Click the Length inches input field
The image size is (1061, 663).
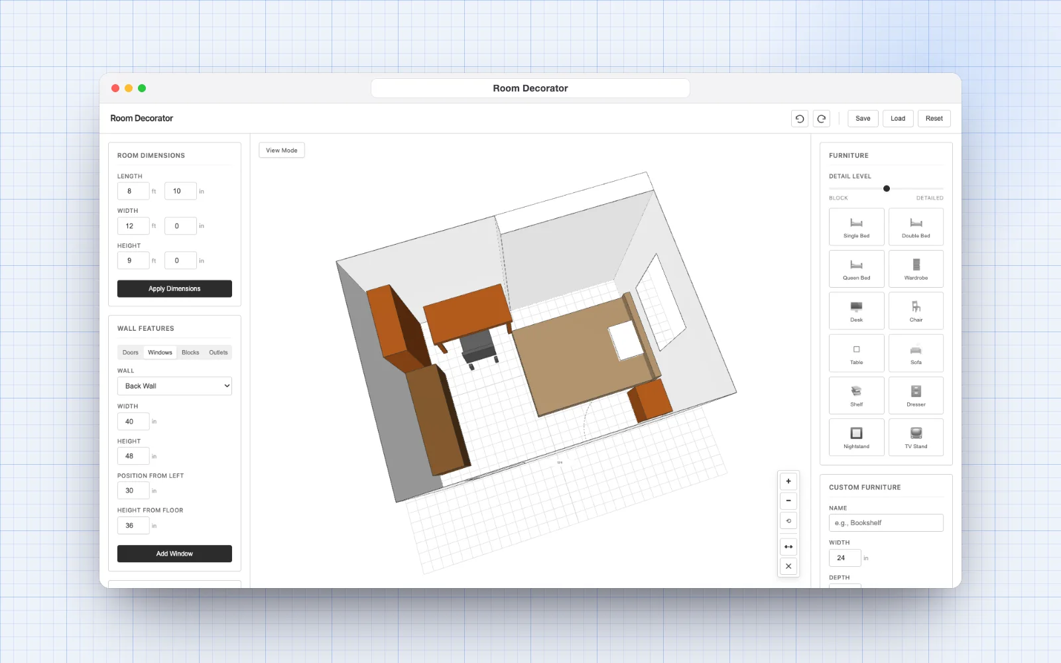(x=180, y=191)
